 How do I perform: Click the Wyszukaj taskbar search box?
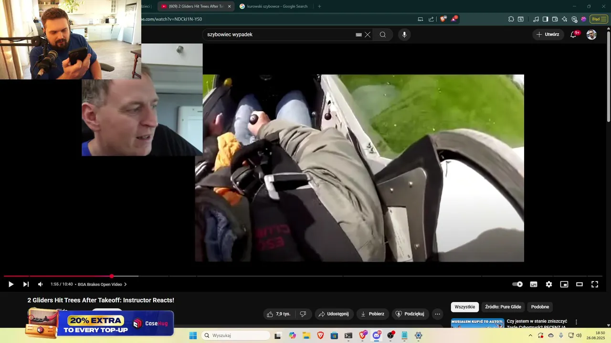click(236, 335)
